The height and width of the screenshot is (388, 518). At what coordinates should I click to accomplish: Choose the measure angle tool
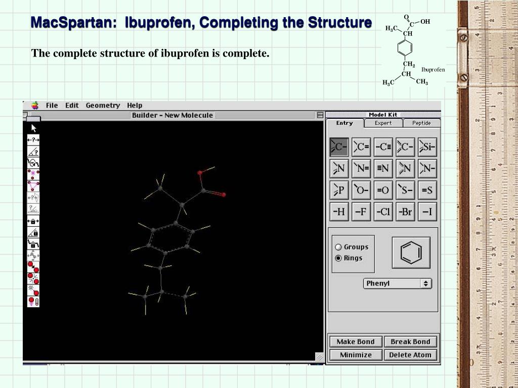(33, 152)
